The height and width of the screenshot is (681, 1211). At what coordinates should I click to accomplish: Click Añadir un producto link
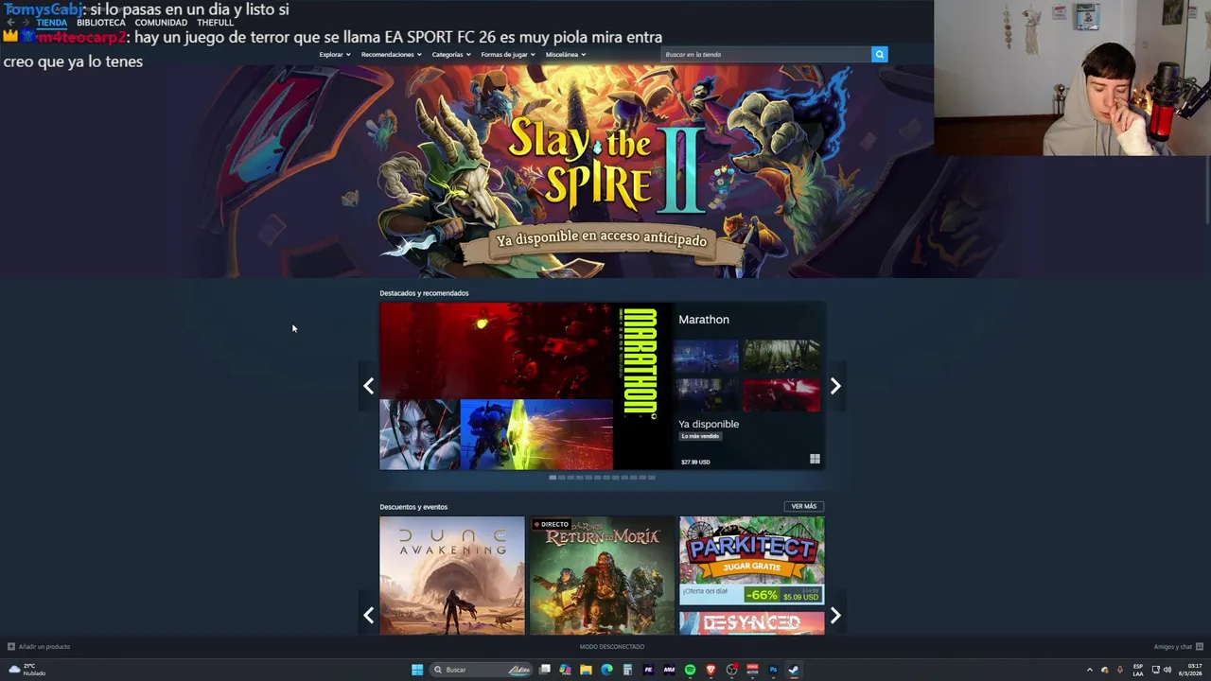point(44,647)
